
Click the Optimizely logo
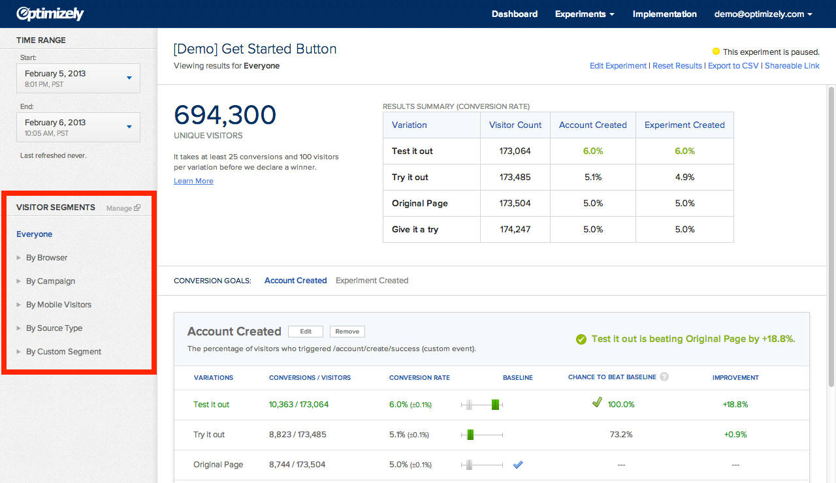(50, 13)
